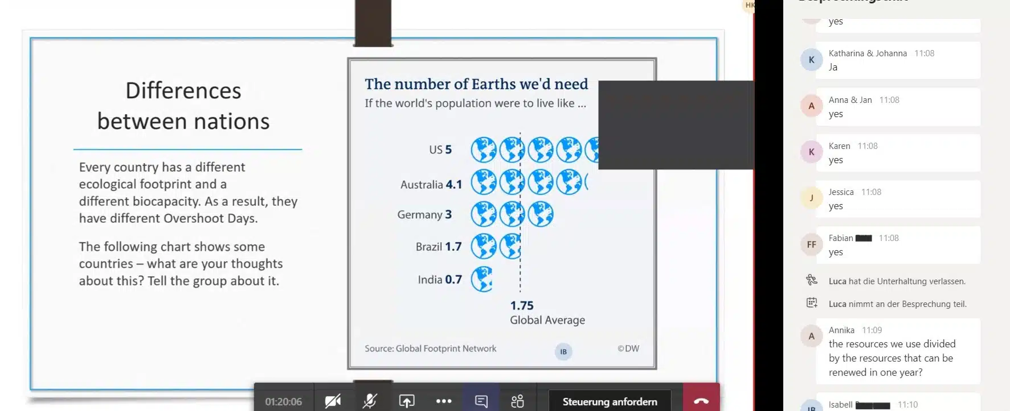This screenshot has height=411, width=1010.
Task: Open the share screen tray
Action: [x=407, y=401]
